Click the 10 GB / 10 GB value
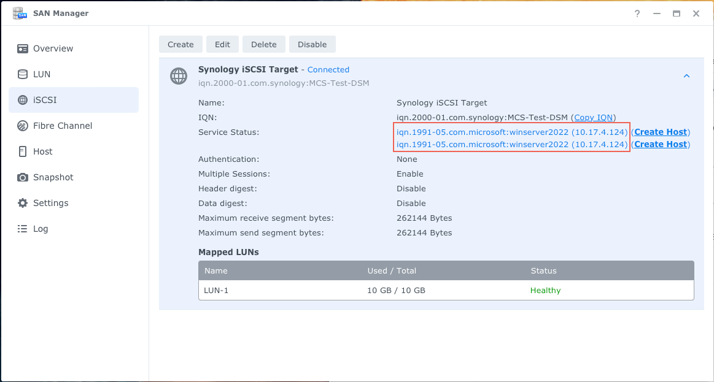The image size is (714, 382). click(x=396, y=290)
